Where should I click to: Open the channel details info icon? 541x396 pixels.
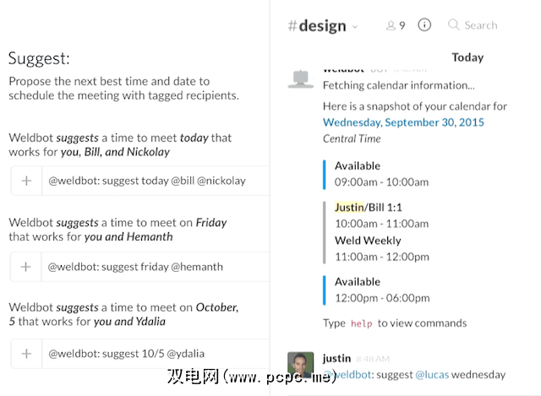tap(424, 25)
